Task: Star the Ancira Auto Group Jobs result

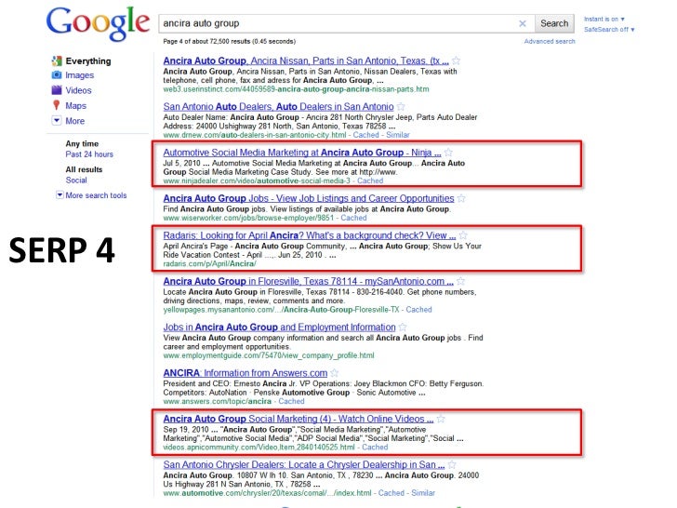Action: click(461, 198)
